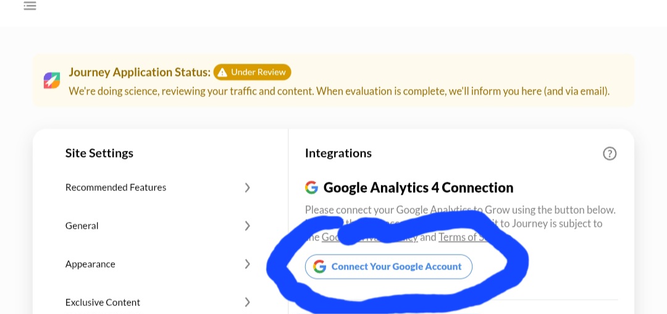Select General in Site Settings
Viewport: 667px width, 314px height.
[82, 226]
